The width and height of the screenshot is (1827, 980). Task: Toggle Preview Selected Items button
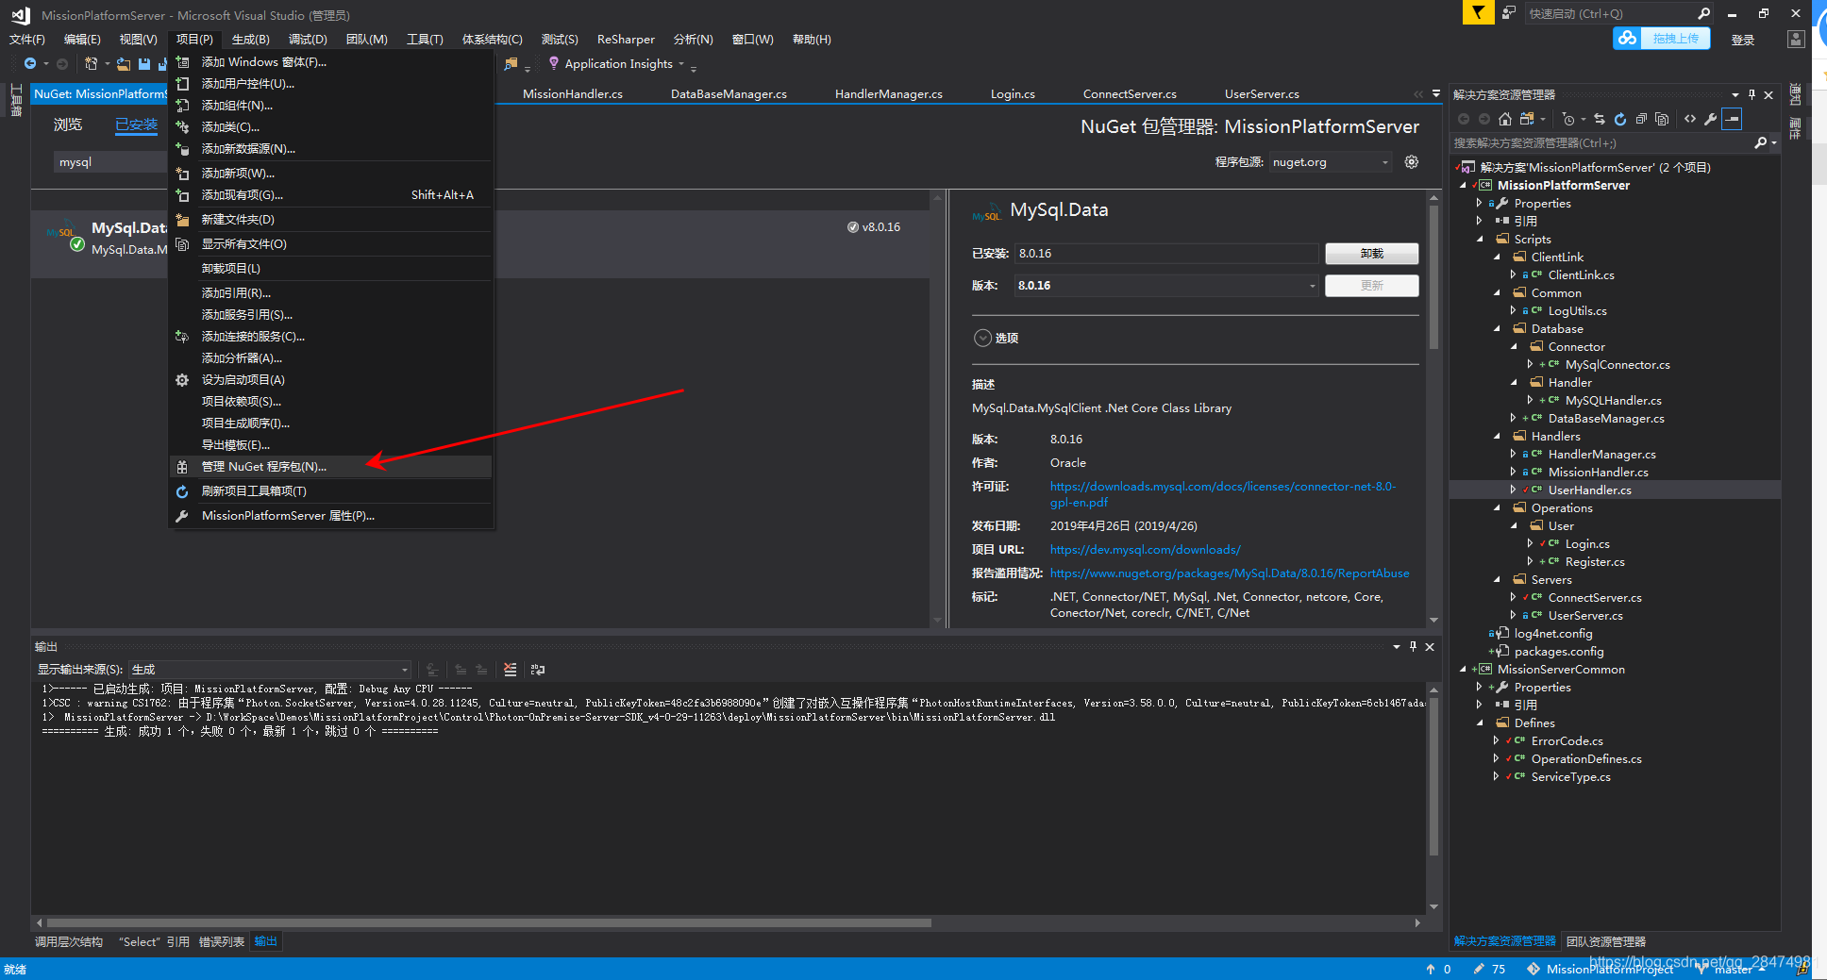point(1732,119)
